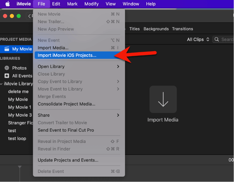Select the iMovie Library row

pyautogui.click(x=16, y=83)
